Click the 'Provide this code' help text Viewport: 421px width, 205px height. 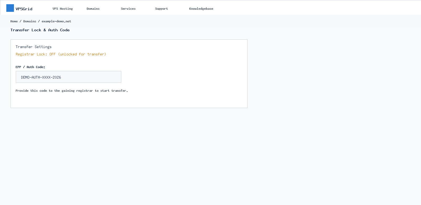click(x=72, y=91)
